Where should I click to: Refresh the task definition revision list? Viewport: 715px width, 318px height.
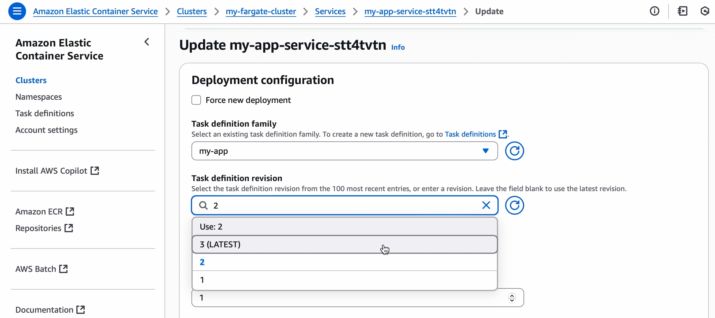coord(514,205)
